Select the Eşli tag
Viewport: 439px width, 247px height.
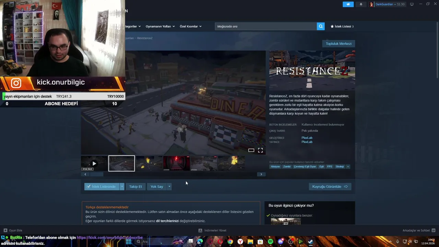pos(321,167)
